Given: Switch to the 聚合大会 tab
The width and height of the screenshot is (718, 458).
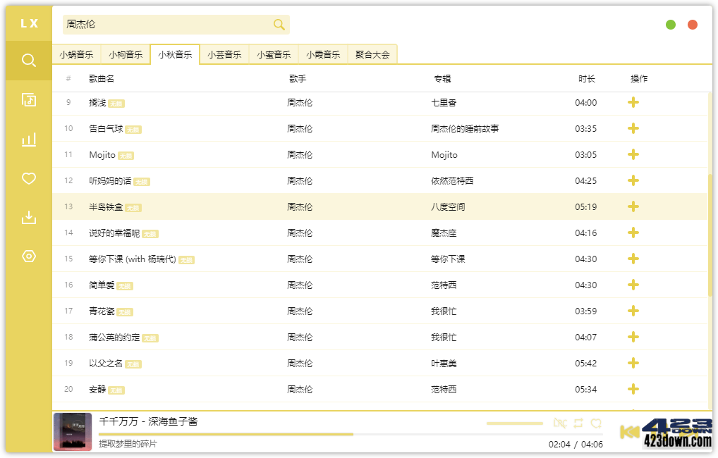Looking at the screenshot, I should pyautogui.click(x=372, y=54).
